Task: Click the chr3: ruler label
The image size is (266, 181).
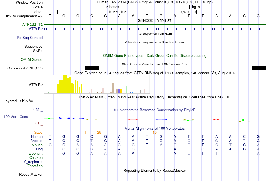Action: pos(39,12)
